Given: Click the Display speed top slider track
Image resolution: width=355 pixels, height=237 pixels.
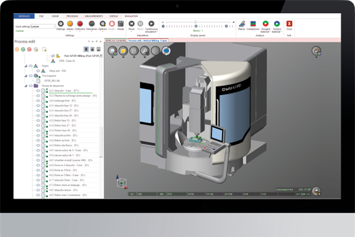Looking at the screenshot, I should click(x=198, y=22).
